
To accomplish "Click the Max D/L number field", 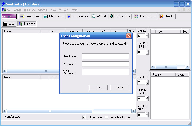I will click(x=141, y=36).
